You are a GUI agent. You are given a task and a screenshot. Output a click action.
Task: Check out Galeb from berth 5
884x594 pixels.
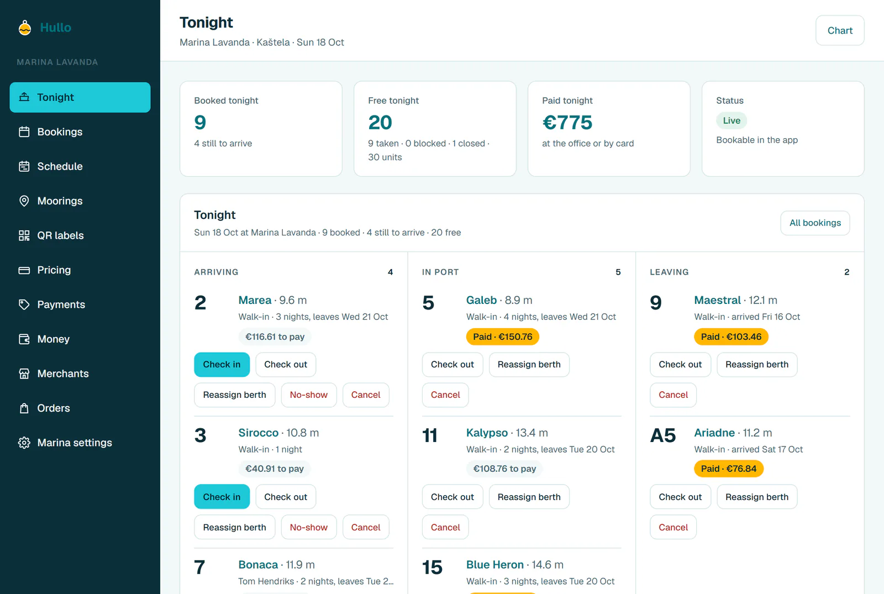(452, 365)
